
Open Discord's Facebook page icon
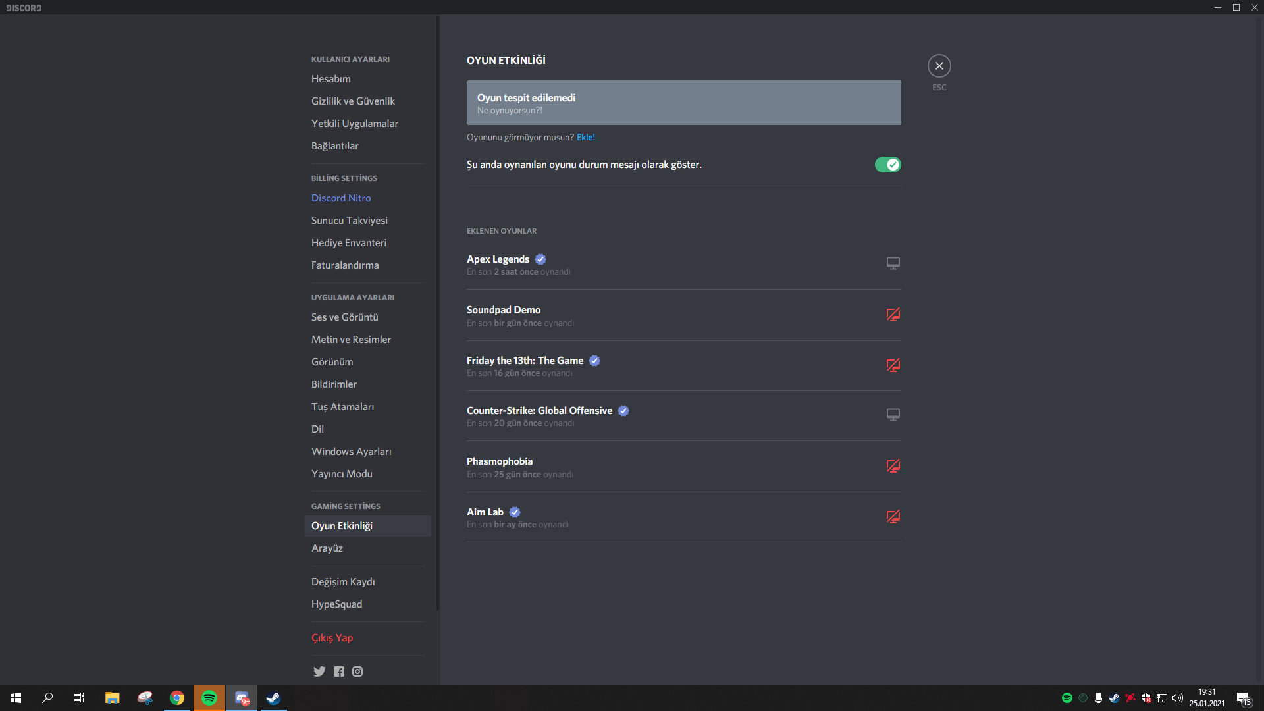coord(339,671)
